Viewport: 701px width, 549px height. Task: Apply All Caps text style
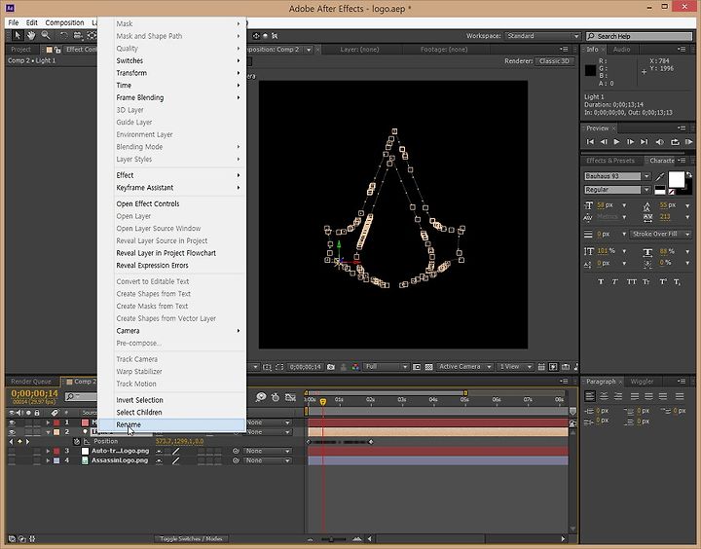pos(631,281)
